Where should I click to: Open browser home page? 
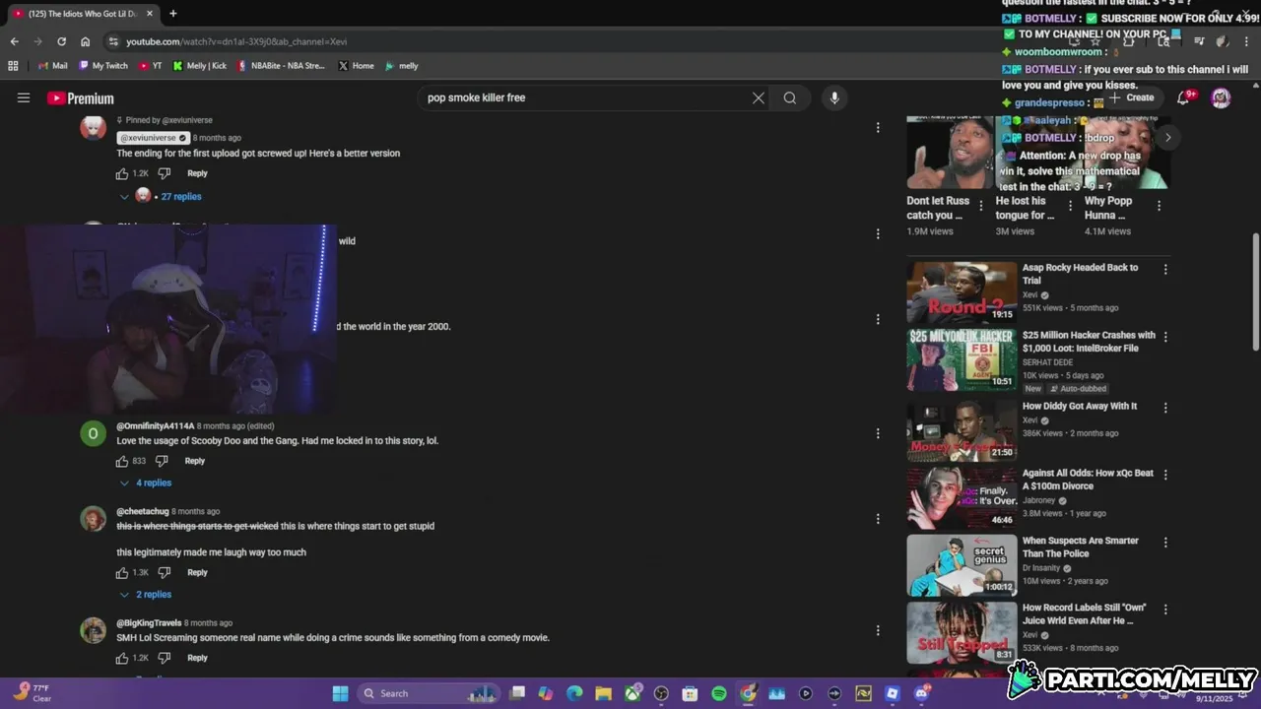coord(86,41)
